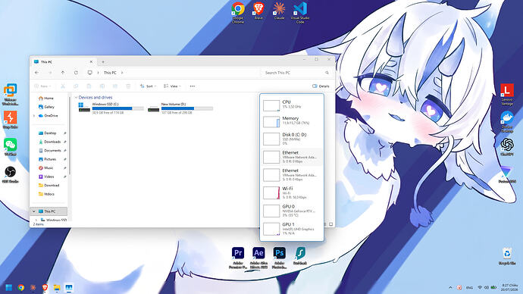Open Home in the navigation pane
This screenshot has width=523, height=294.
pyautogui.click(x=49, y=98)
